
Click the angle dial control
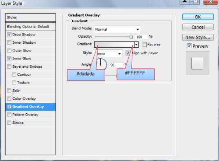(x=101, y=64)
